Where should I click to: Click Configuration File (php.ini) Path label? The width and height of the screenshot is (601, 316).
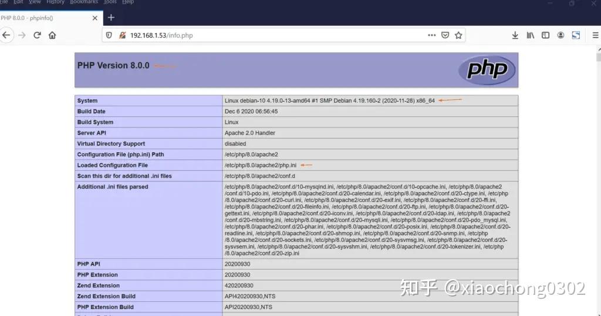point(120,154)
